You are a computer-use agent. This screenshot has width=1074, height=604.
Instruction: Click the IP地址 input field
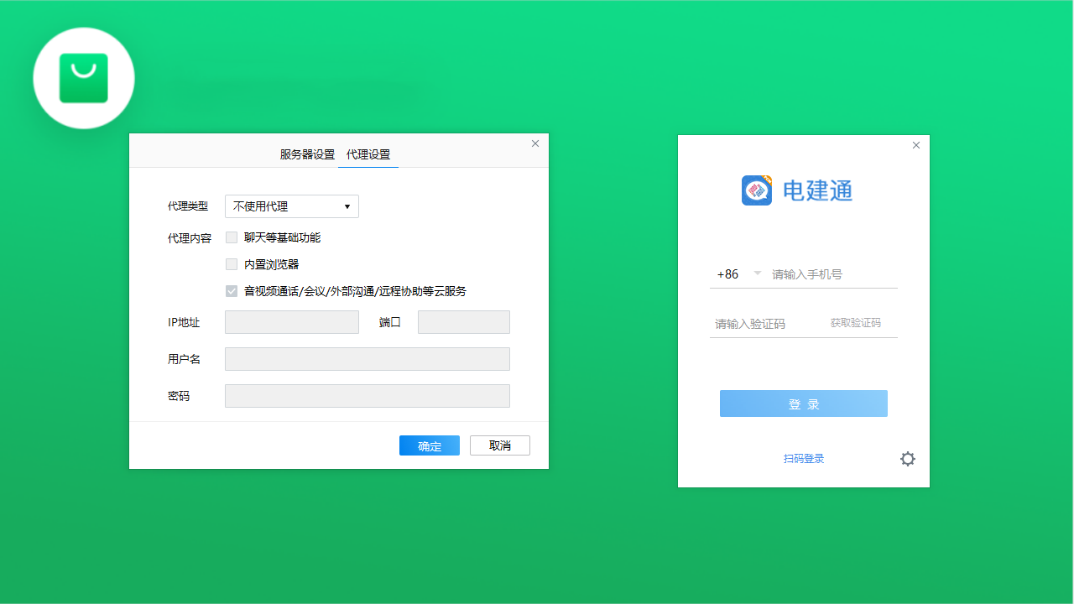(x=291, y=321)
